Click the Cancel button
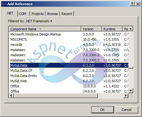This screenshot has width=142, height=117. tap(127, 110)
